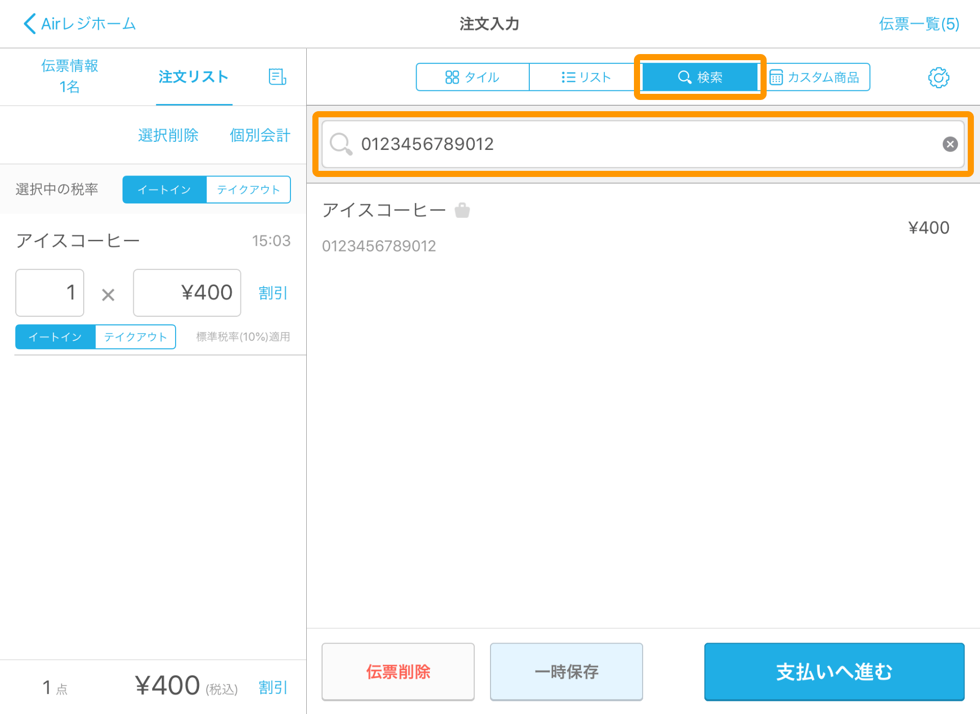Click the quantity input showing 1
Image resolution: width=980 pixels, height=714 pixels.
[x=50, y=293]
